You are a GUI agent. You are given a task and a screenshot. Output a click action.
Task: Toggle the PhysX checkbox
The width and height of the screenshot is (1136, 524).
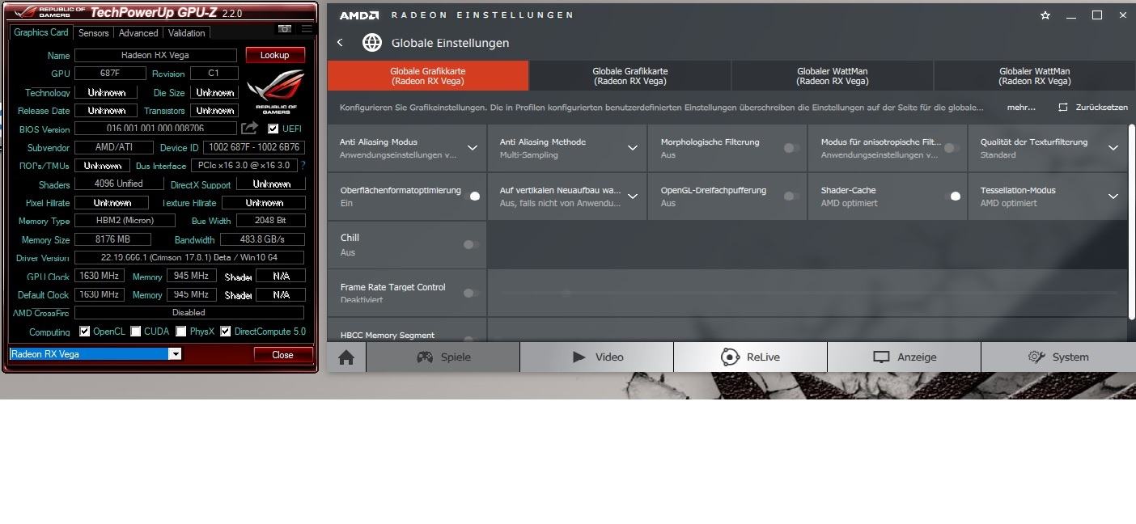pos(181,331)
